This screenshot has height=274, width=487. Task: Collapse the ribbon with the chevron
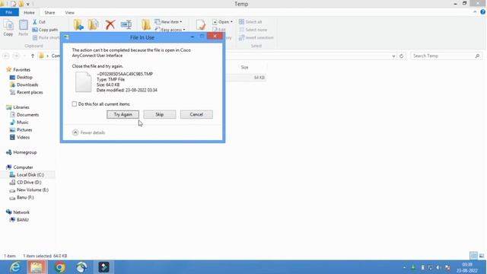(x=475, y=12)
